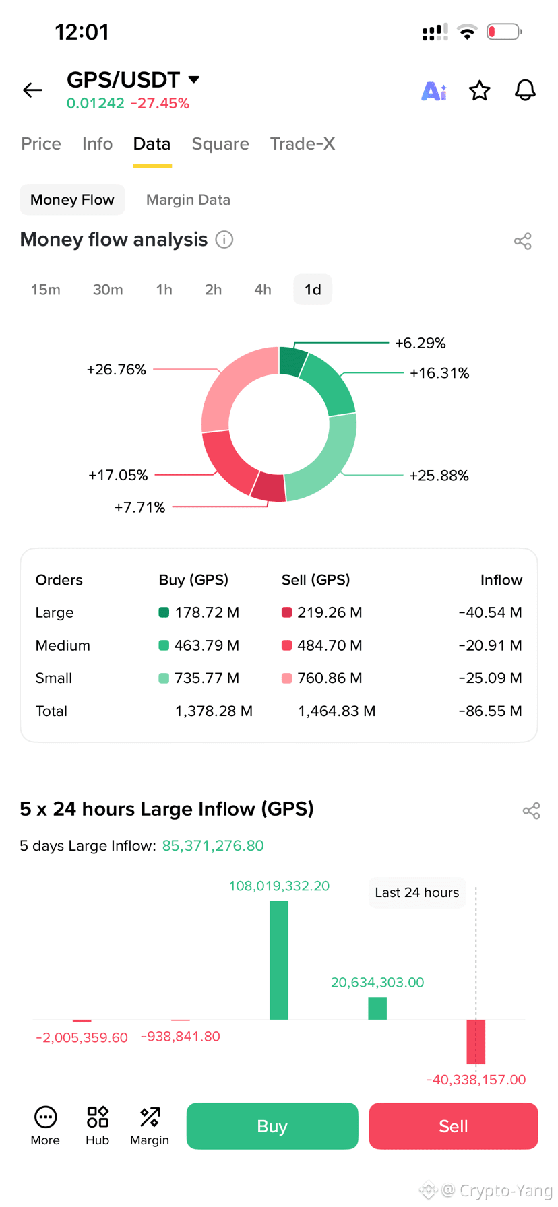Tap the -27.45% price change
Viewport: 558px width, 1207px height.
pyautogui.click(x=160, y=103)
